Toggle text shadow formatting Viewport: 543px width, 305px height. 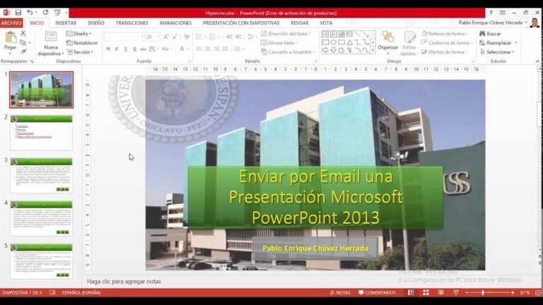point(134,49)
